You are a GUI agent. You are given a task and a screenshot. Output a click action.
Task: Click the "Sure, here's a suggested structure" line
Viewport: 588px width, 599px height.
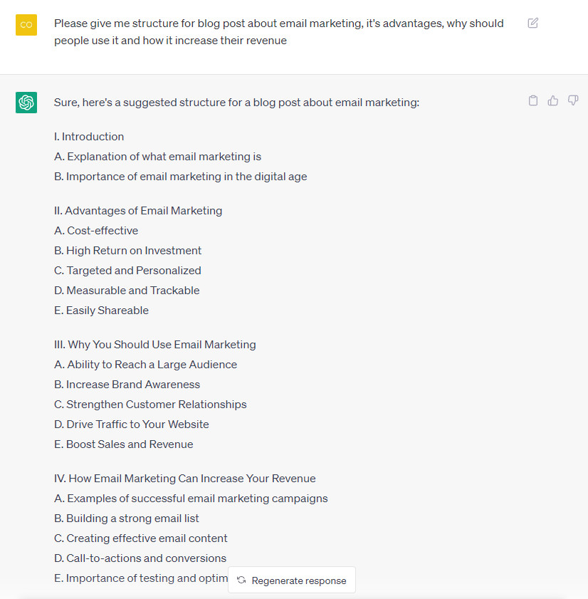tap(236, 103)
